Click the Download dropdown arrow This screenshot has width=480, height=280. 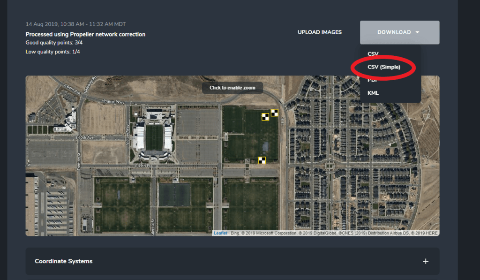click(x=417, y=32)
